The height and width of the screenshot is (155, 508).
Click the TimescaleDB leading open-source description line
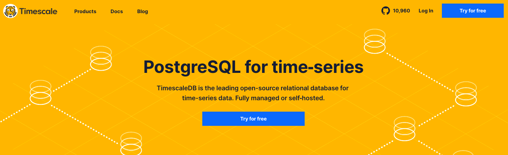(x=253, y=88)
